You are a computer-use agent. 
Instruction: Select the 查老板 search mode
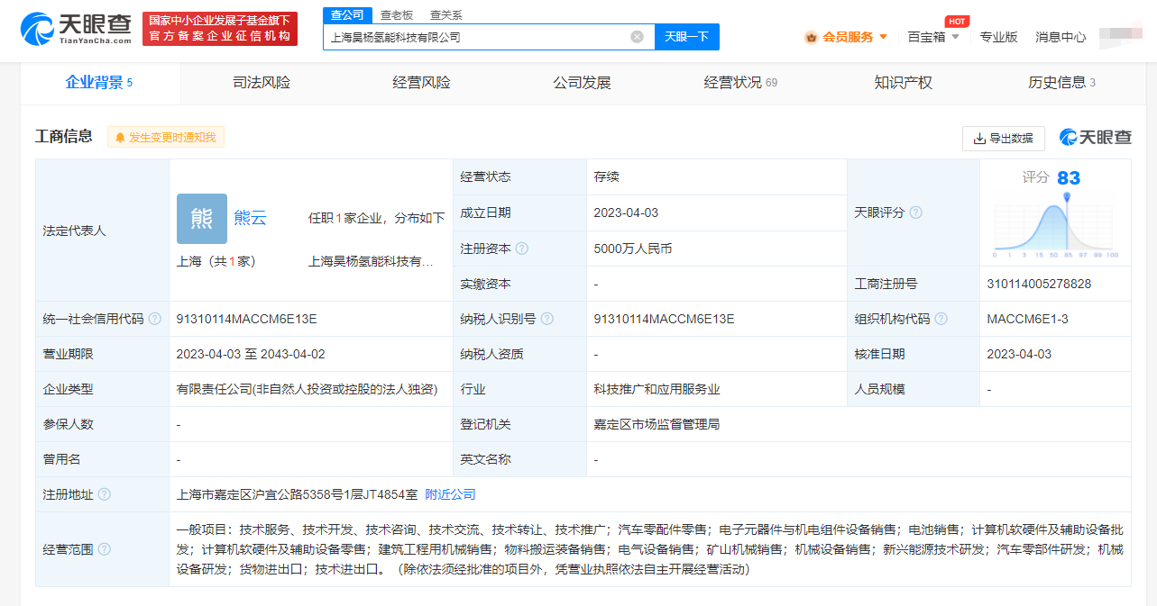click(396, 14)
